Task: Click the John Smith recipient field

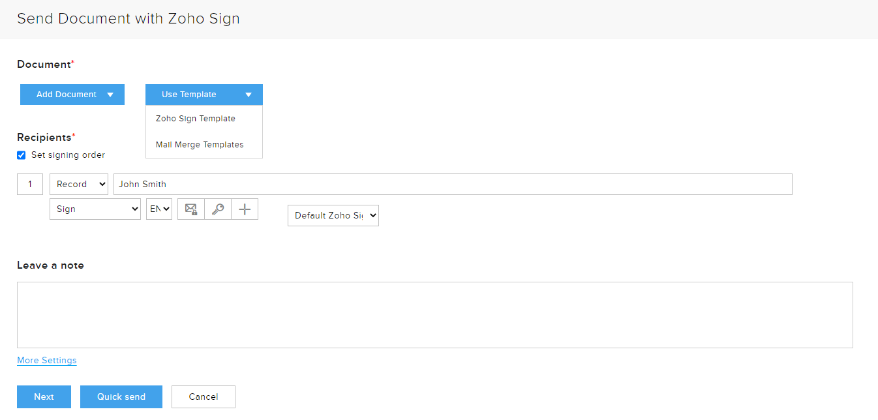Action: (x=453, y=184)
